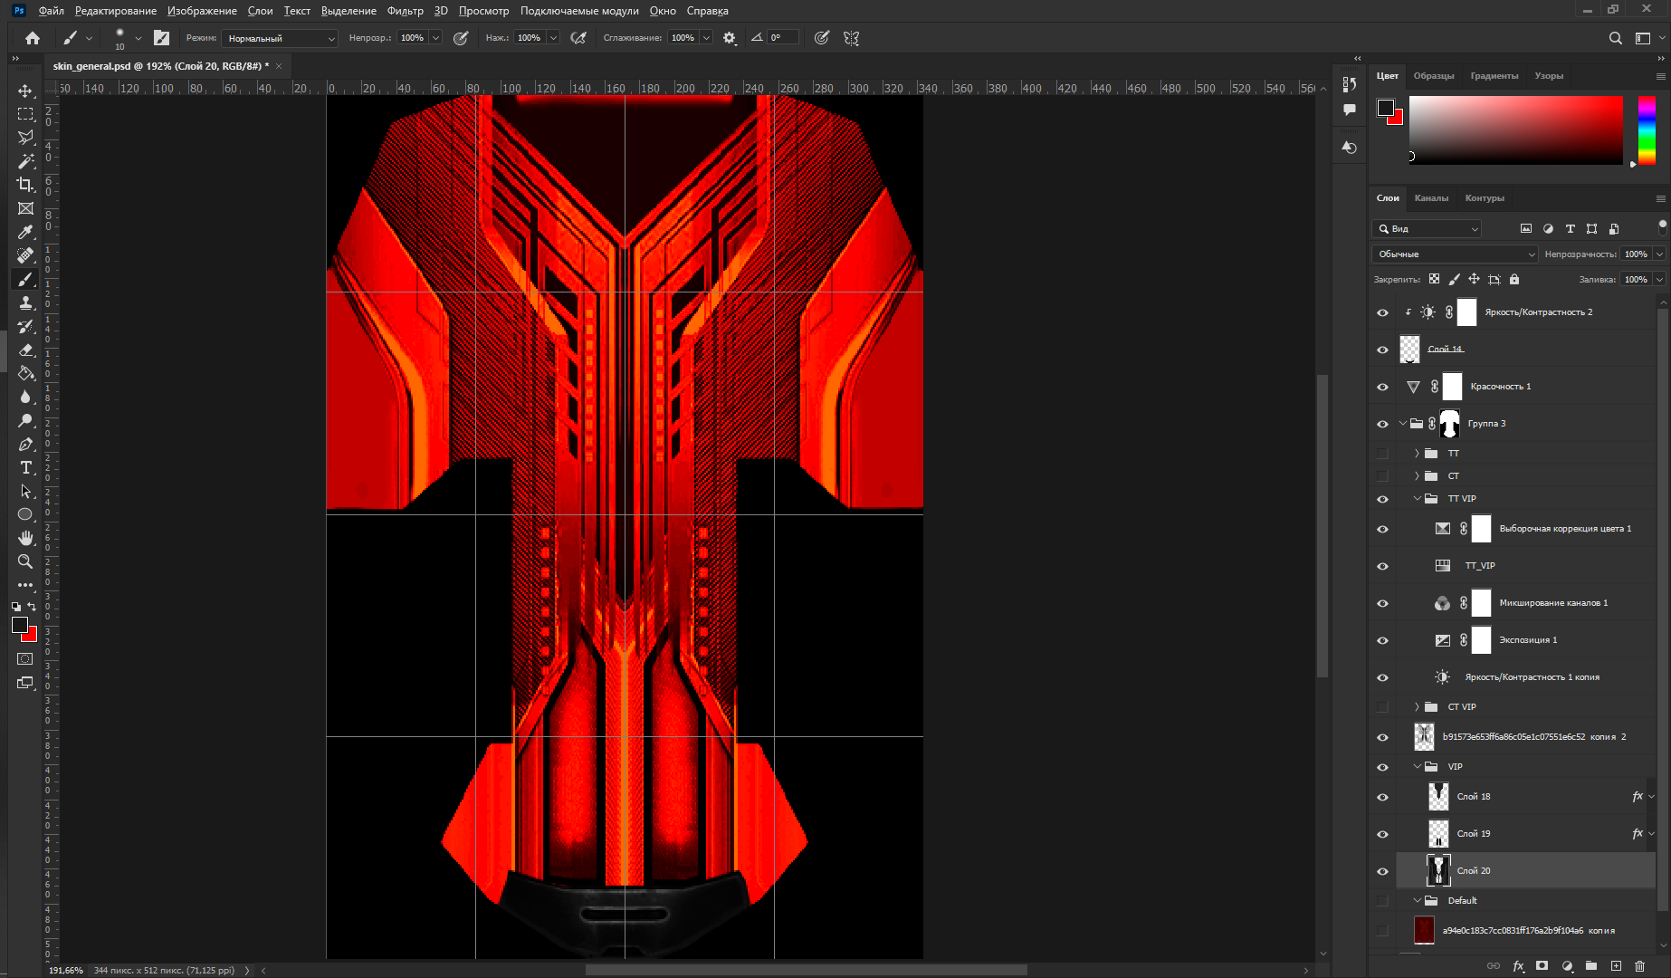The width and height of the screenshot is (1671, 978).
Task: Select the Clone Stamp tool
Action: tap(25, 302)
